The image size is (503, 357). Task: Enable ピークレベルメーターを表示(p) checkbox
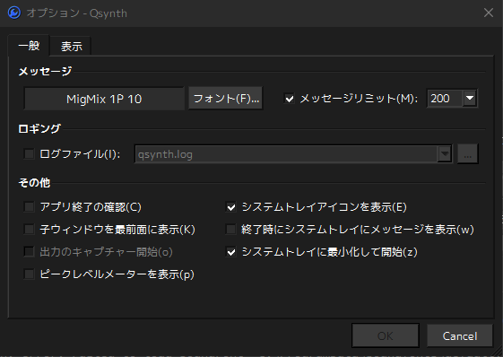tap(29, 274)
